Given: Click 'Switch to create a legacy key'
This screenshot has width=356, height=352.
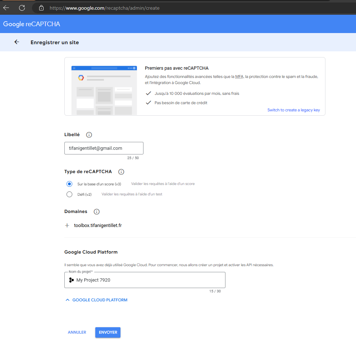Looking at the screenshot, I should point(293,110).
